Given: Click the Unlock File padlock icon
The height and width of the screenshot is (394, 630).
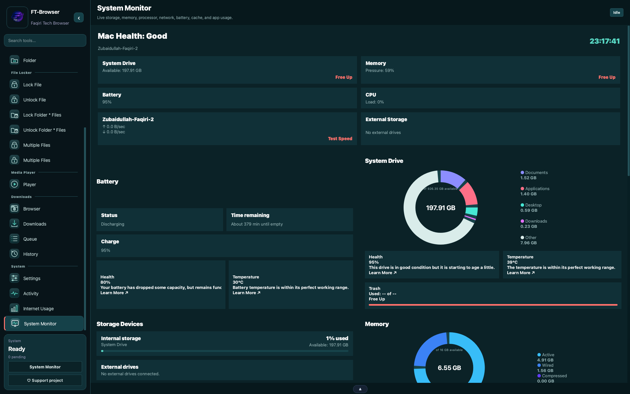Looking at the screenshot, I should (14, 100).
